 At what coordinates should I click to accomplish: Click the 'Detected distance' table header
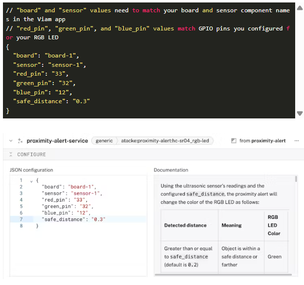click(185, 225)
